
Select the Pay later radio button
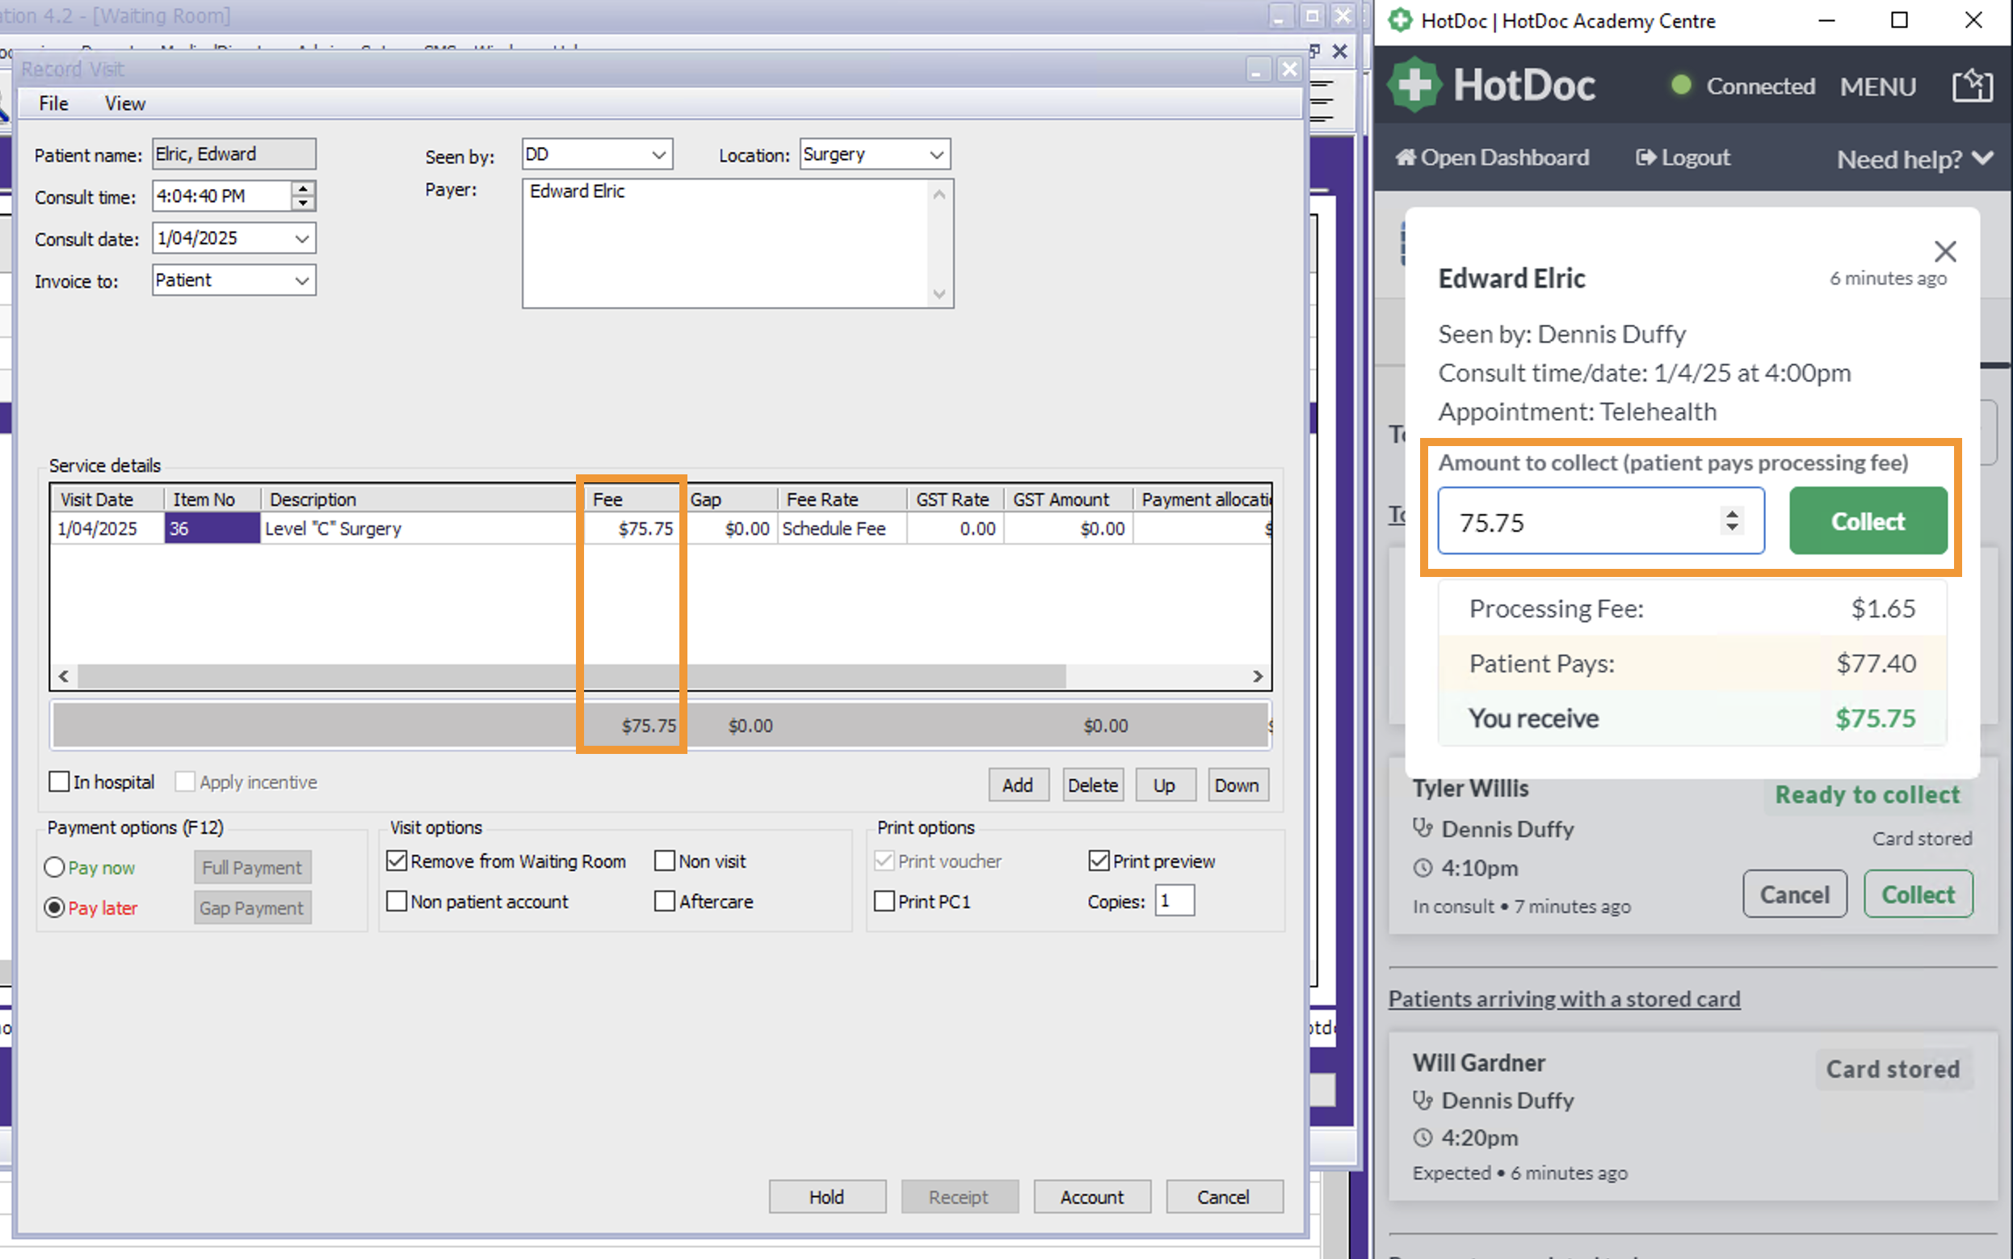54,907
